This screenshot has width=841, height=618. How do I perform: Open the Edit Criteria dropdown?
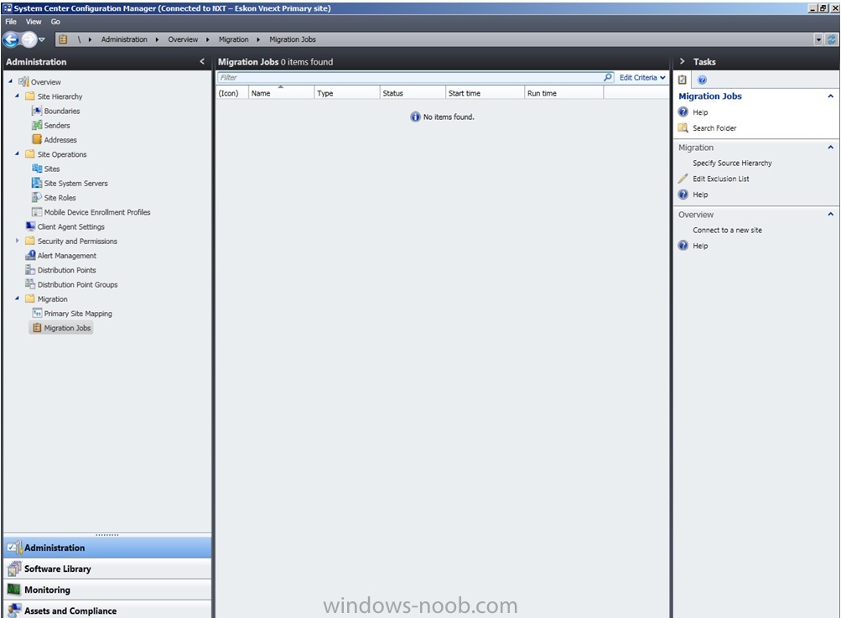pyautogui.click(x=642, y=77)
